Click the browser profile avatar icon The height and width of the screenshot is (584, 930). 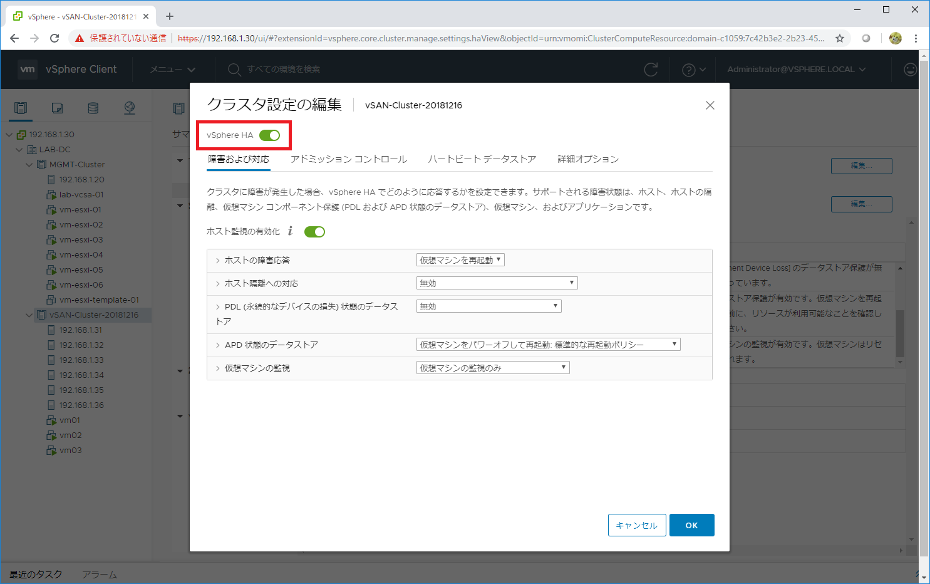pos(895,38)
